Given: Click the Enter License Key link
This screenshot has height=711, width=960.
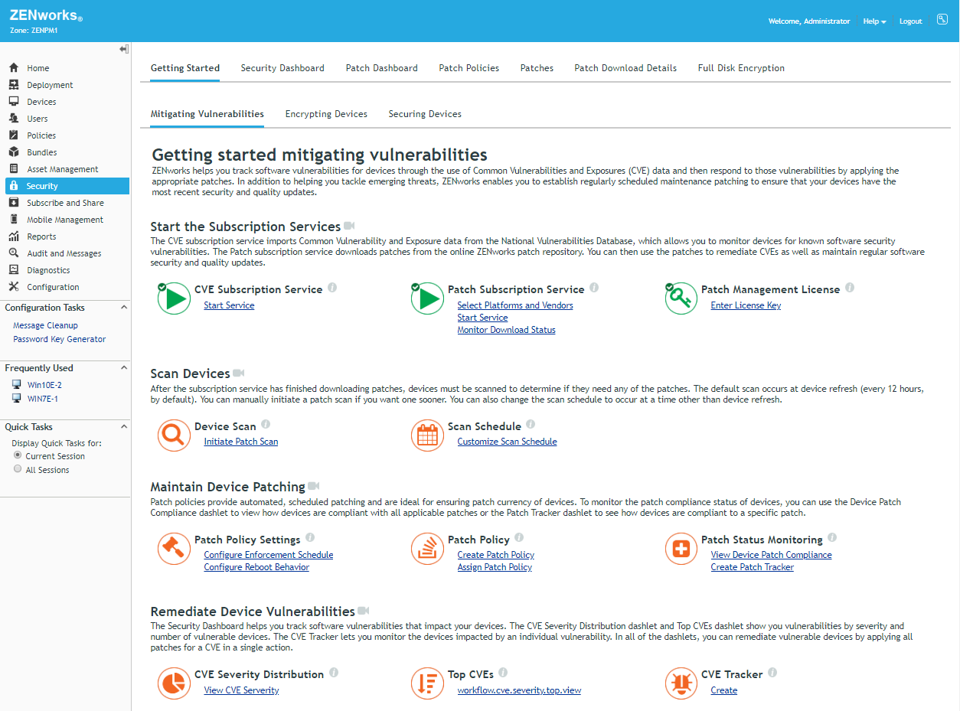Looking at the screenshot, I should coord(746,305).
